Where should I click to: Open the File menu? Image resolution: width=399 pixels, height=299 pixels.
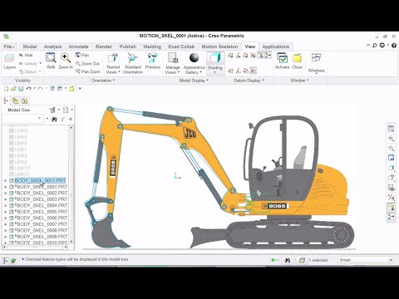(x=9, y=47)
